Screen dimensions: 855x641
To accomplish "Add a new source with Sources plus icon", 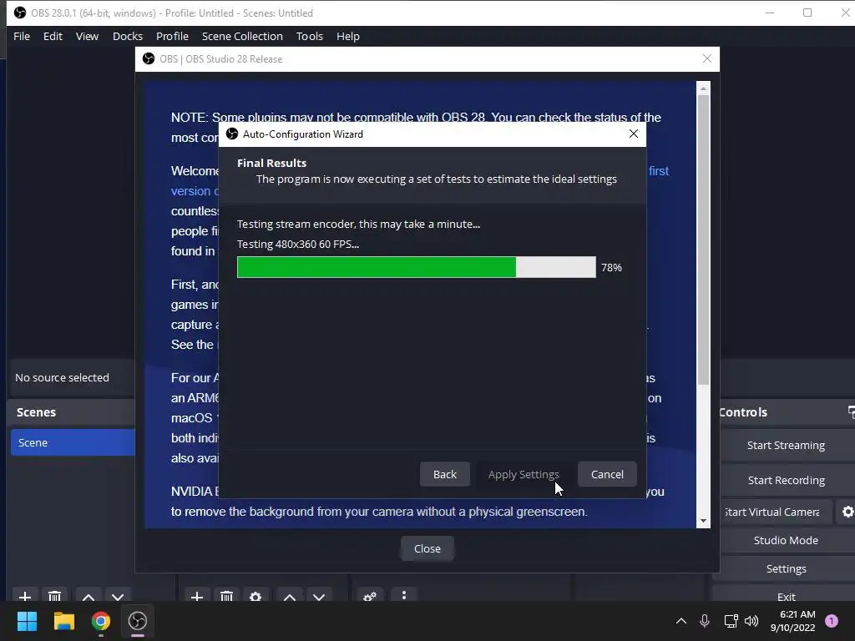I will 197,596.
